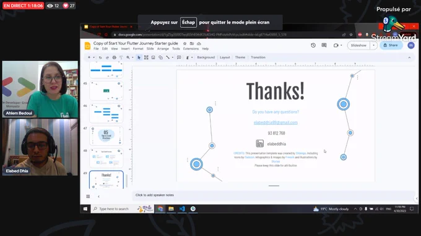Switch to grid view icon
The height and width of the screenshot is (236, 421).
88,196
